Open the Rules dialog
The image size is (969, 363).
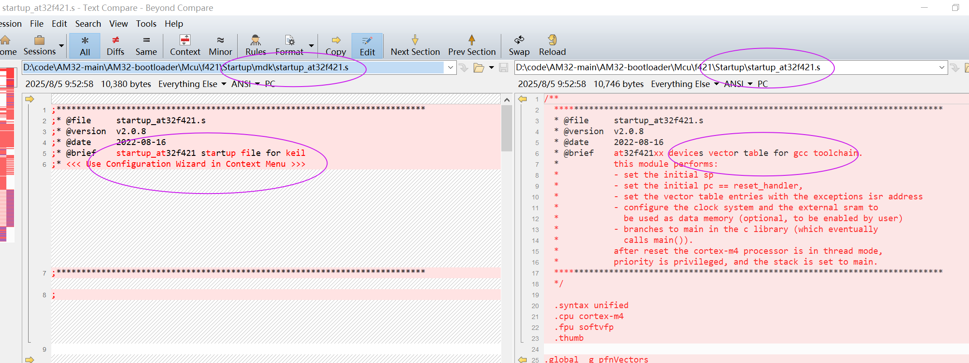tap(256, 45)
